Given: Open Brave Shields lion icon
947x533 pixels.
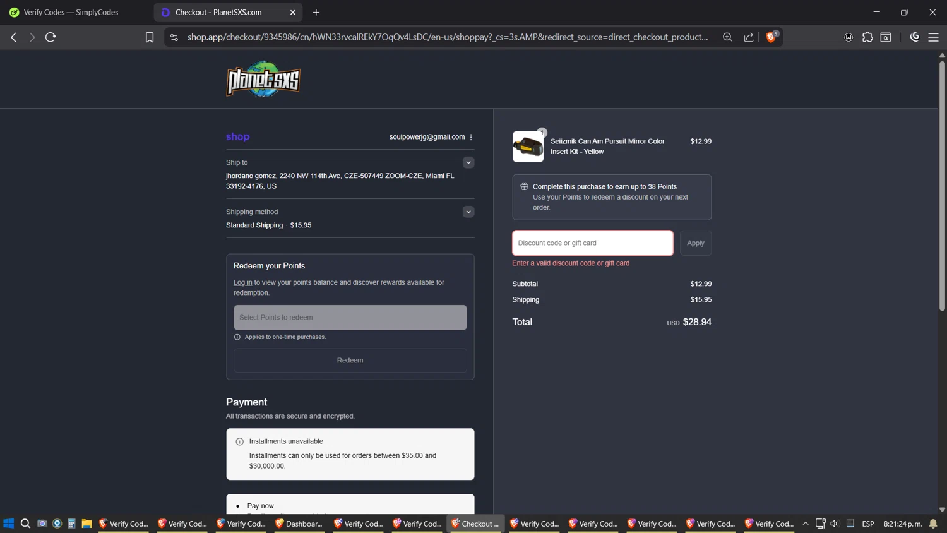Looking at the screenshot, I should coord(771,37).
